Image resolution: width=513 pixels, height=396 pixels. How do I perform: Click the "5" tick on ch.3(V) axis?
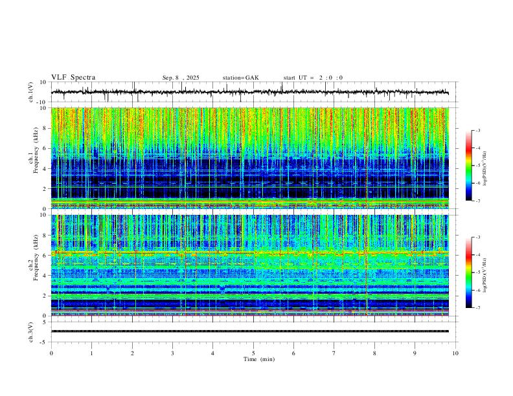pyautogui.click(x=45, y=322)
